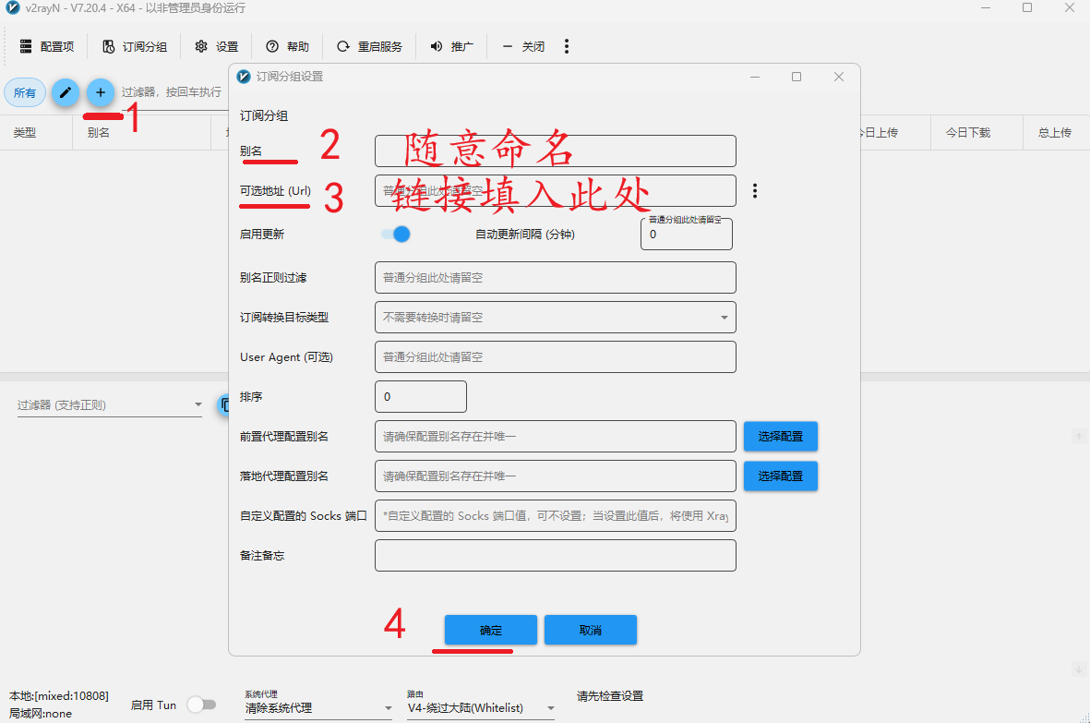Click the 别名 input field in dialog
1090x723 pixels.
[556, 151]
